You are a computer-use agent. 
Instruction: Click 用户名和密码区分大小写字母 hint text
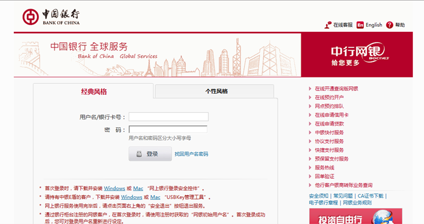coord(160,138)
